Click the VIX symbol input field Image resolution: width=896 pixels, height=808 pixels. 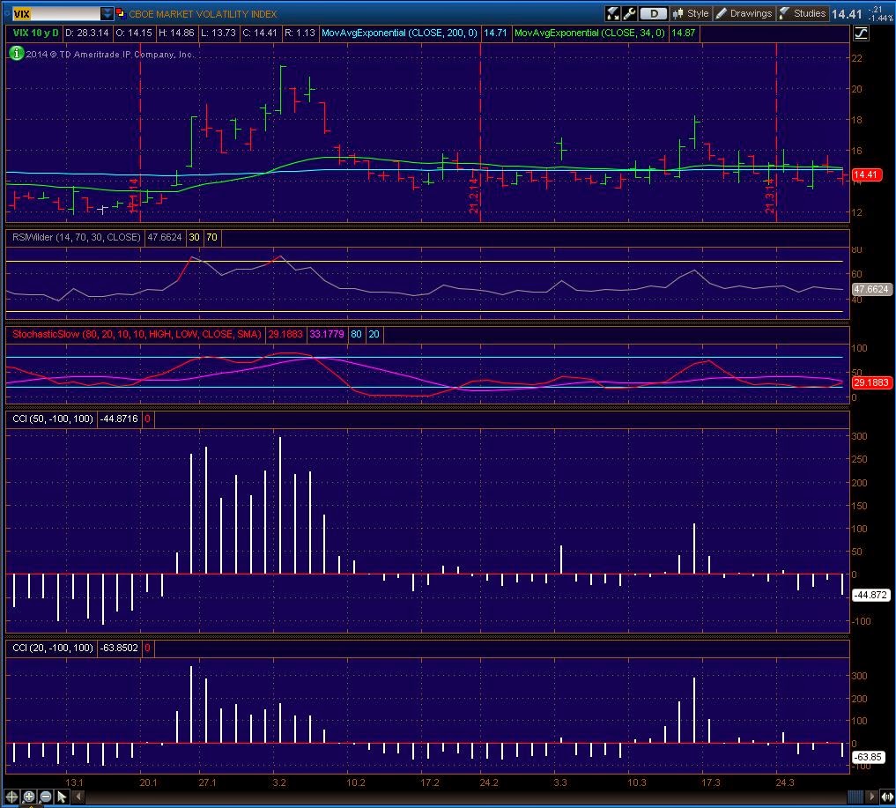point(56,13)
